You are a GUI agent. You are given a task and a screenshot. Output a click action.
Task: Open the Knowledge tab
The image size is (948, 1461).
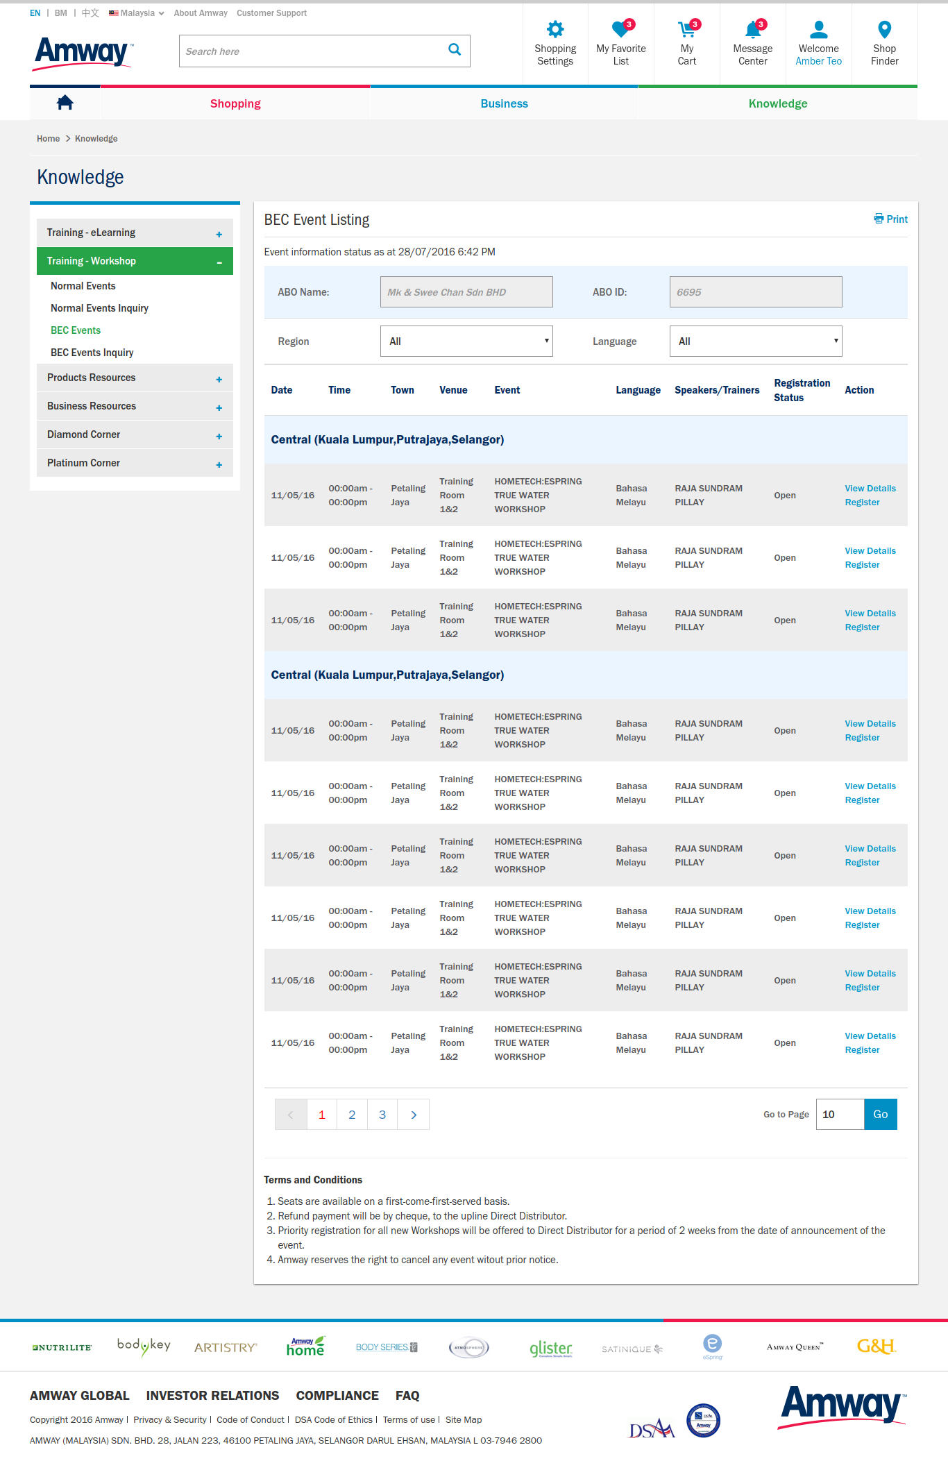click(778, 103)
